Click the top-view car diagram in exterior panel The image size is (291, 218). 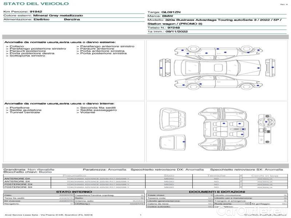217,68
